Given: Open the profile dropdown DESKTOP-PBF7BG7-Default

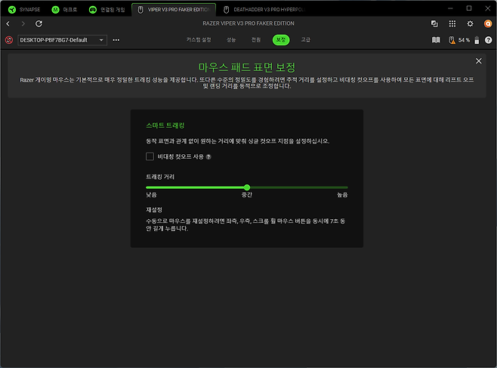Looking at the screenshot, I should (62, 39).
